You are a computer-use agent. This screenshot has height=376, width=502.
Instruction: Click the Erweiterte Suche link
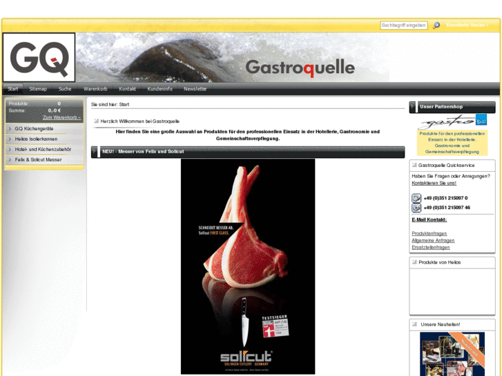[467, 25]
